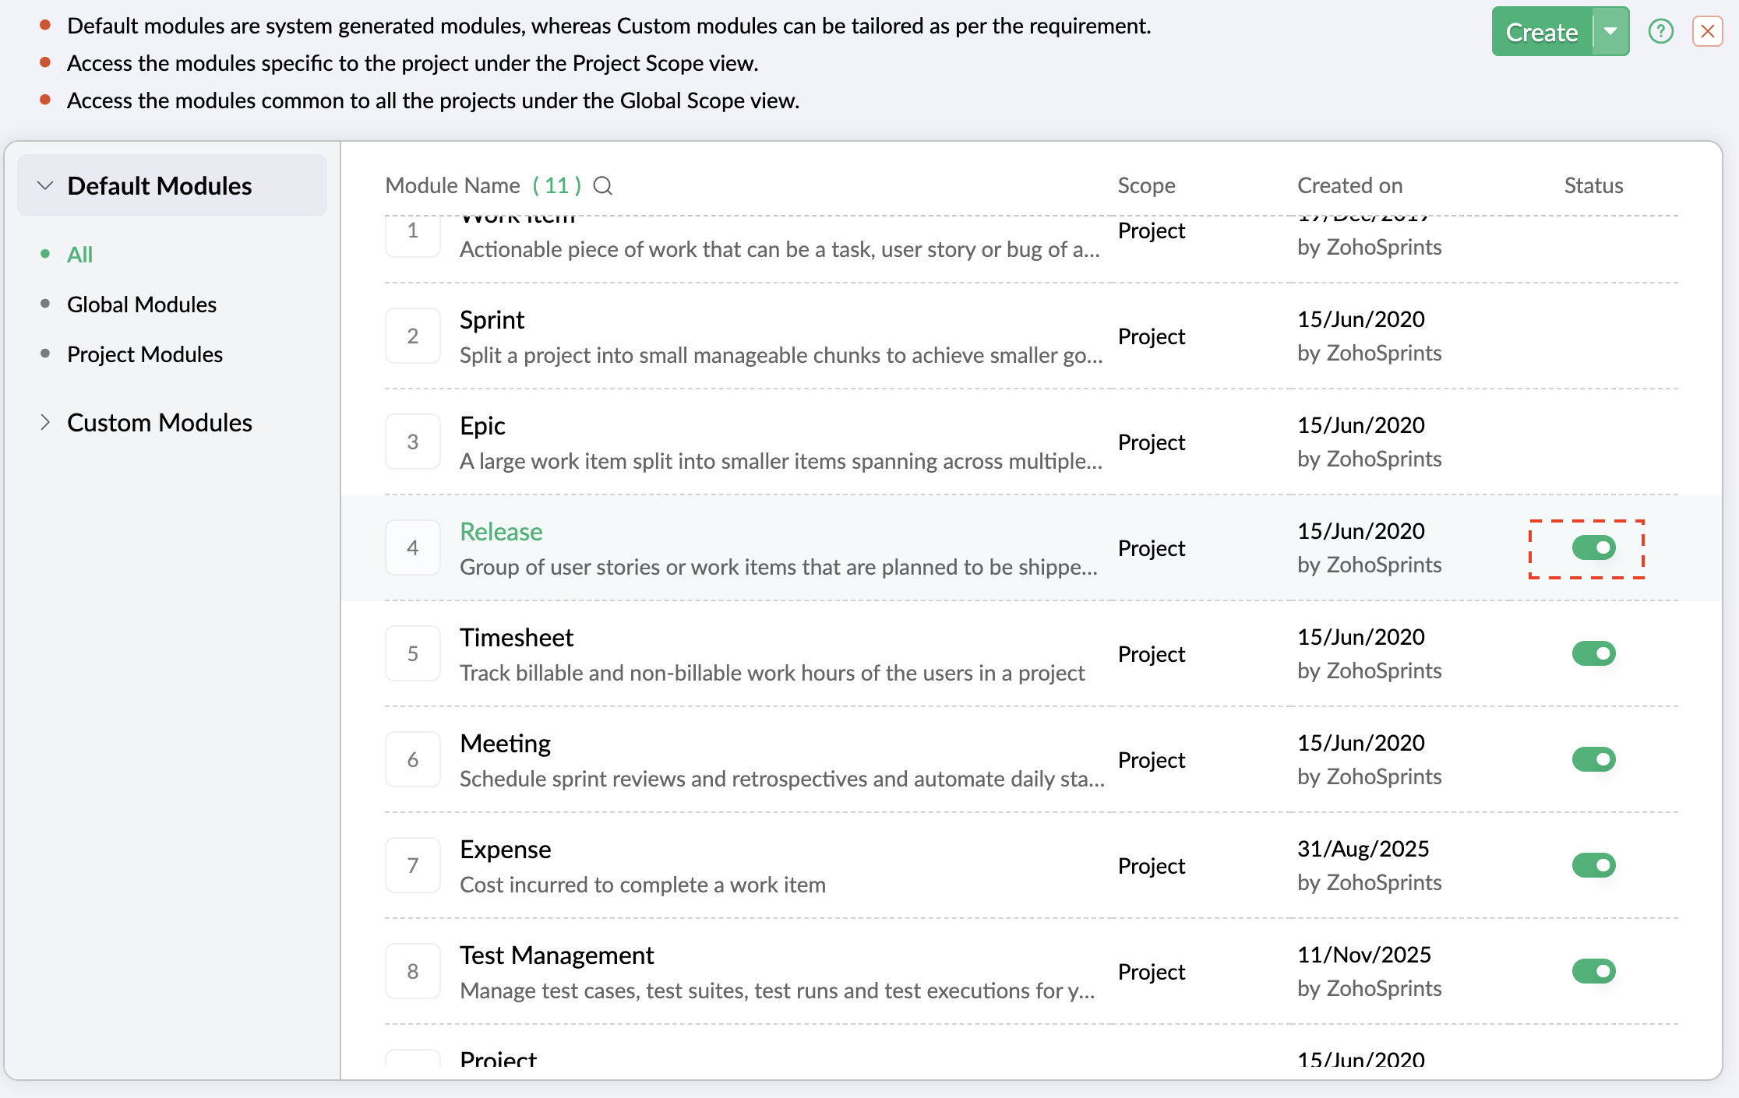Click the number 5 box for Timesheet

click(413, 654)
